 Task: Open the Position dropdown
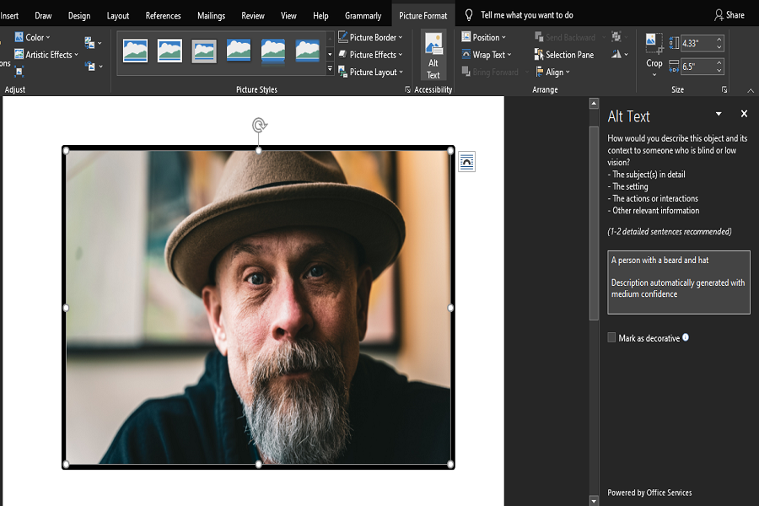pyautogui.click(x=485, y=36)
